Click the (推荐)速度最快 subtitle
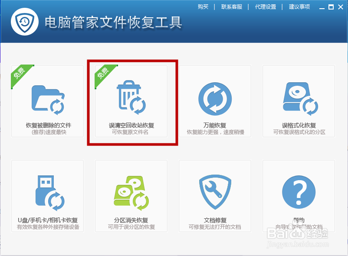This screenshot has height=256, width=348. [x=49, y=132]
